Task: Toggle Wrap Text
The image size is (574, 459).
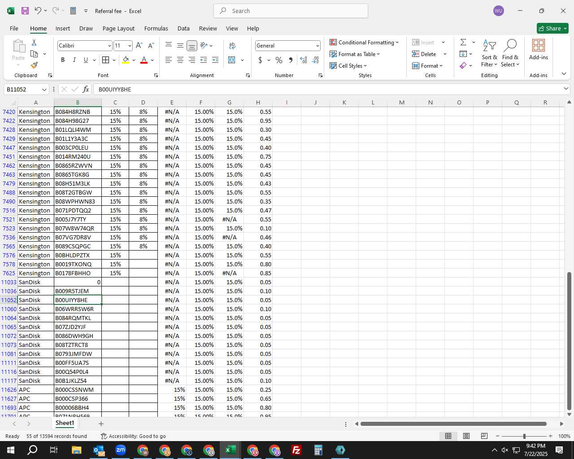Action: (x=232, y=45)
